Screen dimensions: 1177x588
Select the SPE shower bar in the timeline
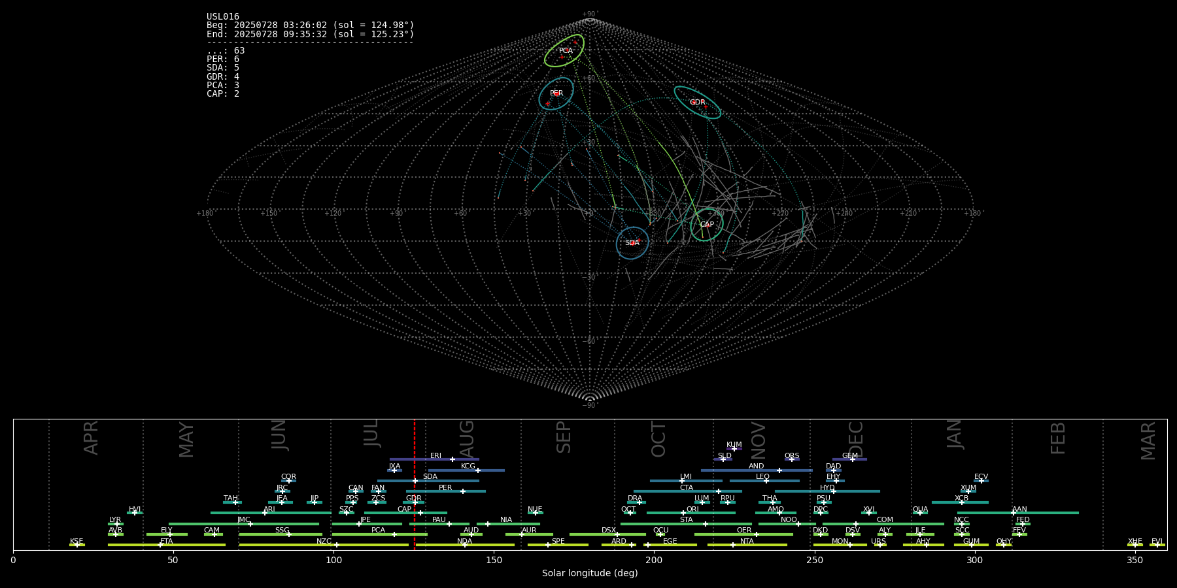click(x=558, y=545)
